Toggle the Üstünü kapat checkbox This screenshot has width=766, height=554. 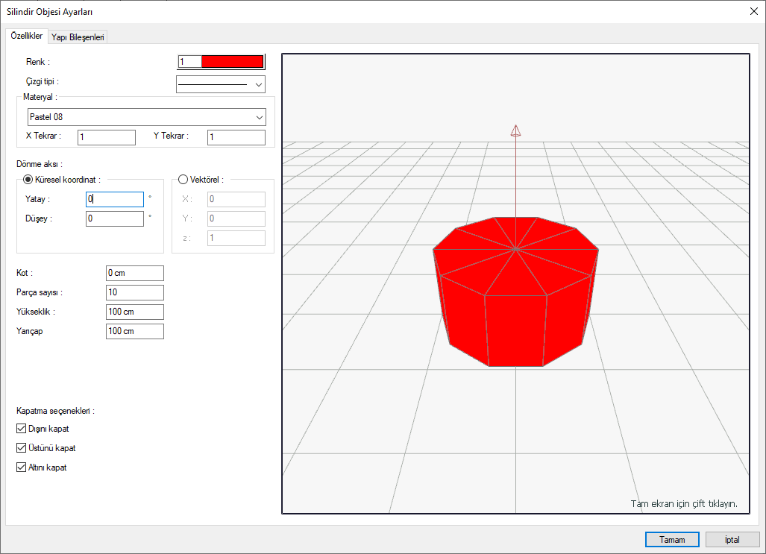click(22, 448)
